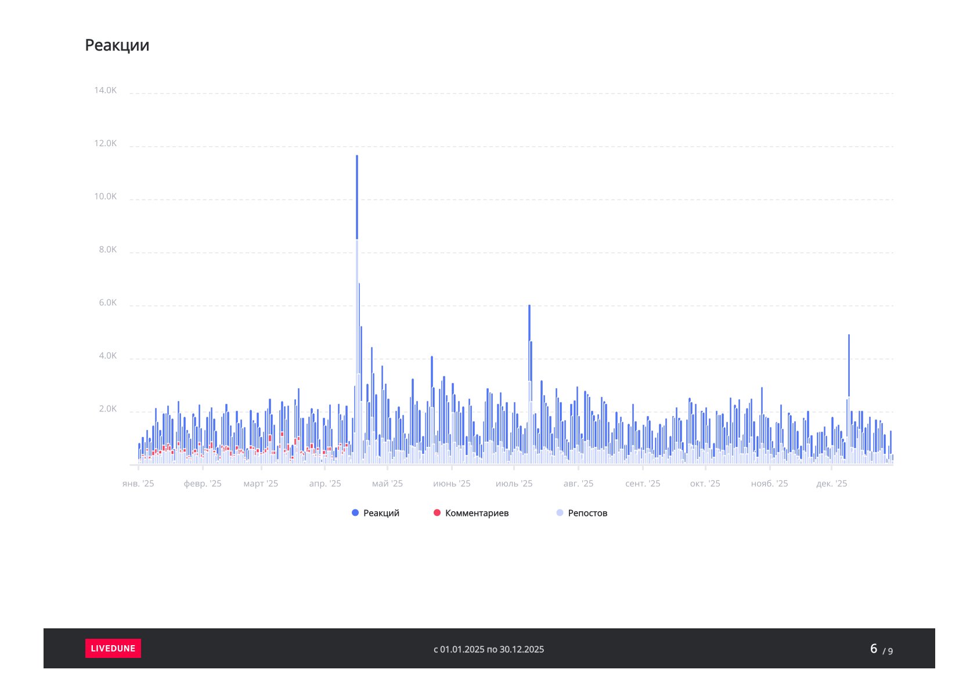This screenshot has height=691, width=977.
Task: Toggle the Реакций series label in legend
Action: (381, 513)
